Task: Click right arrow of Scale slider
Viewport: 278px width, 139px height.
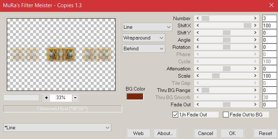Action: pos(255,76)
